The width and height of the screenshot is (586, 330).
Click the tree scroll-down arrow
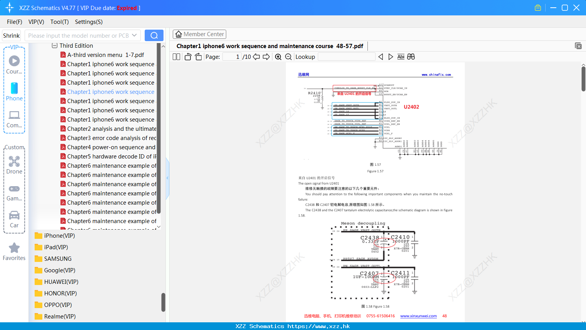click(x=159, y=227)
